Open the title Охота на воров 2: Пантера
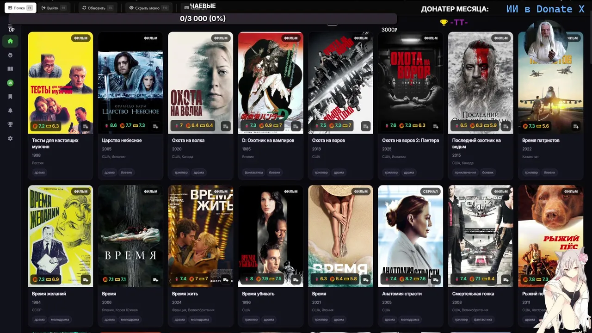This screenshot has width=592, height=333. click(x=411, y=141)
